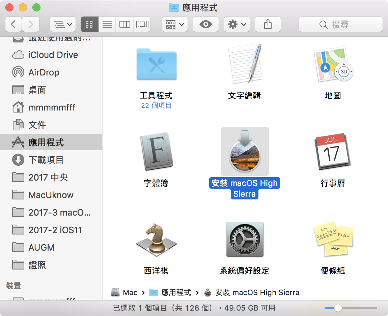Click 應用程式 in the path bar
This screenshot has width=388, height=316.
pyautogui.click(x=170, y=292)
